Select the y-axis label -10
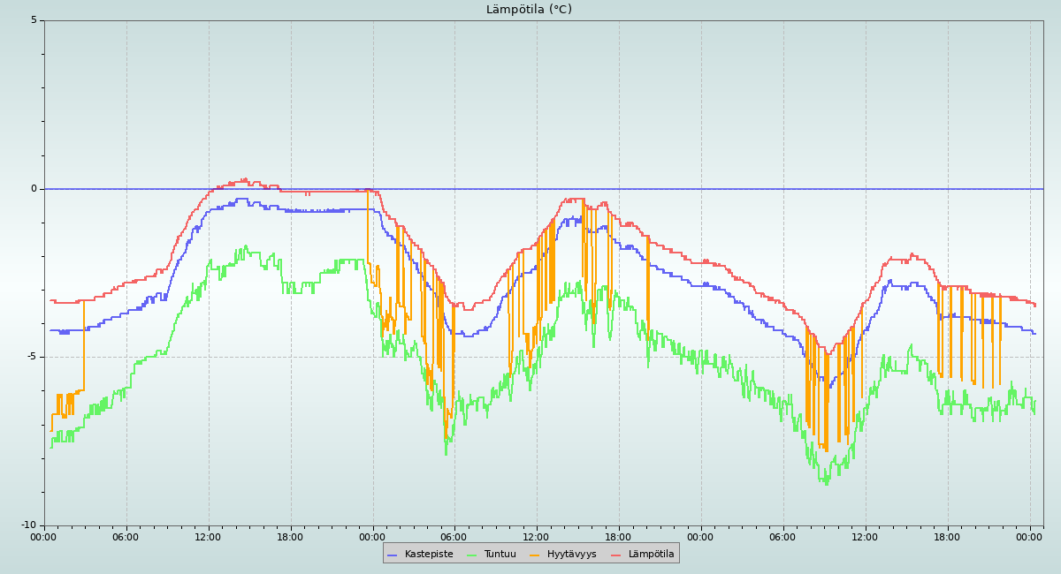1061x574 pixels. 29,525
